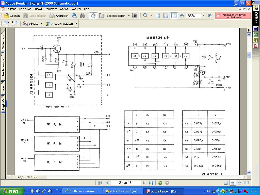Expand Afbeeldingstaken dropdown arrow
Viewport: 260px width, 195px height.
(x=76, y=24)
